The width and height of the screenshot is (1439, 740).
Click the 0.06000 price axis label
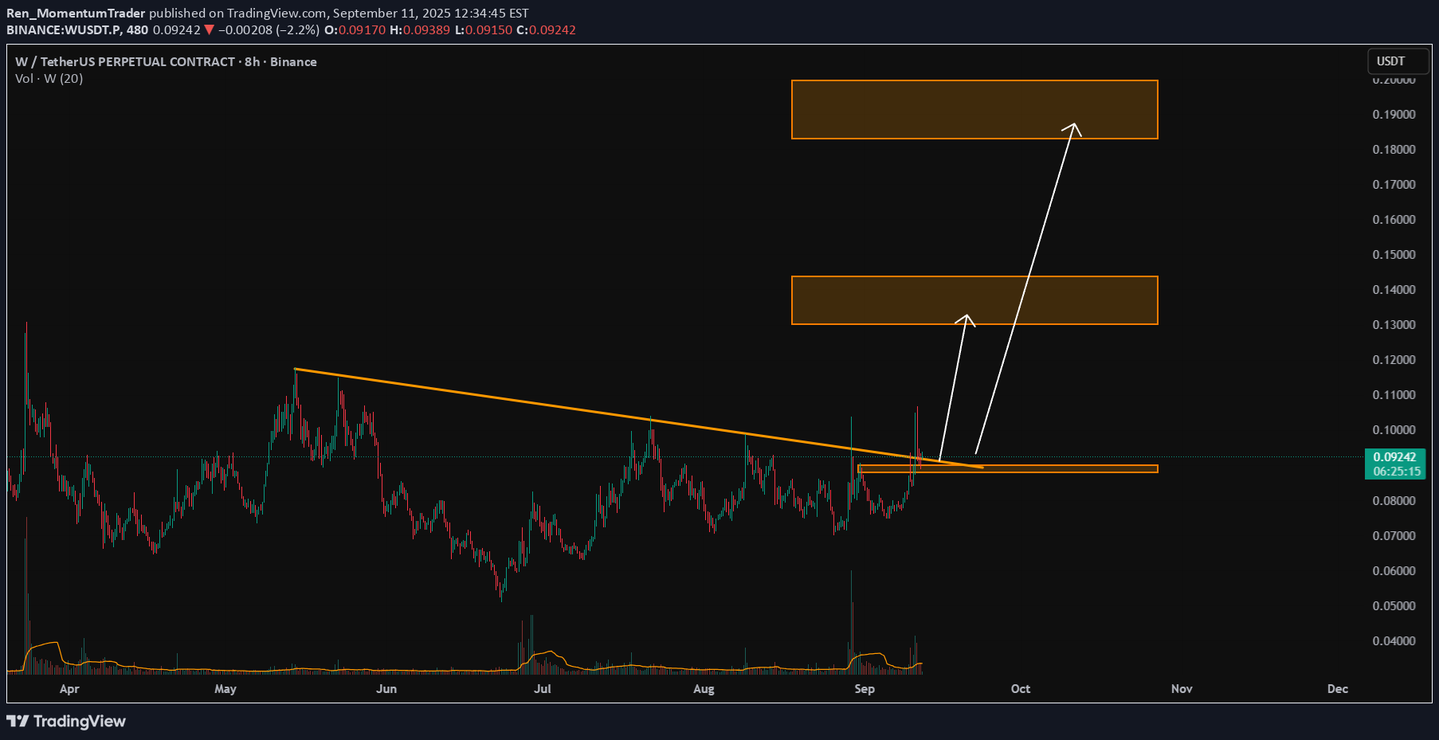click(x=1394, y=571)
